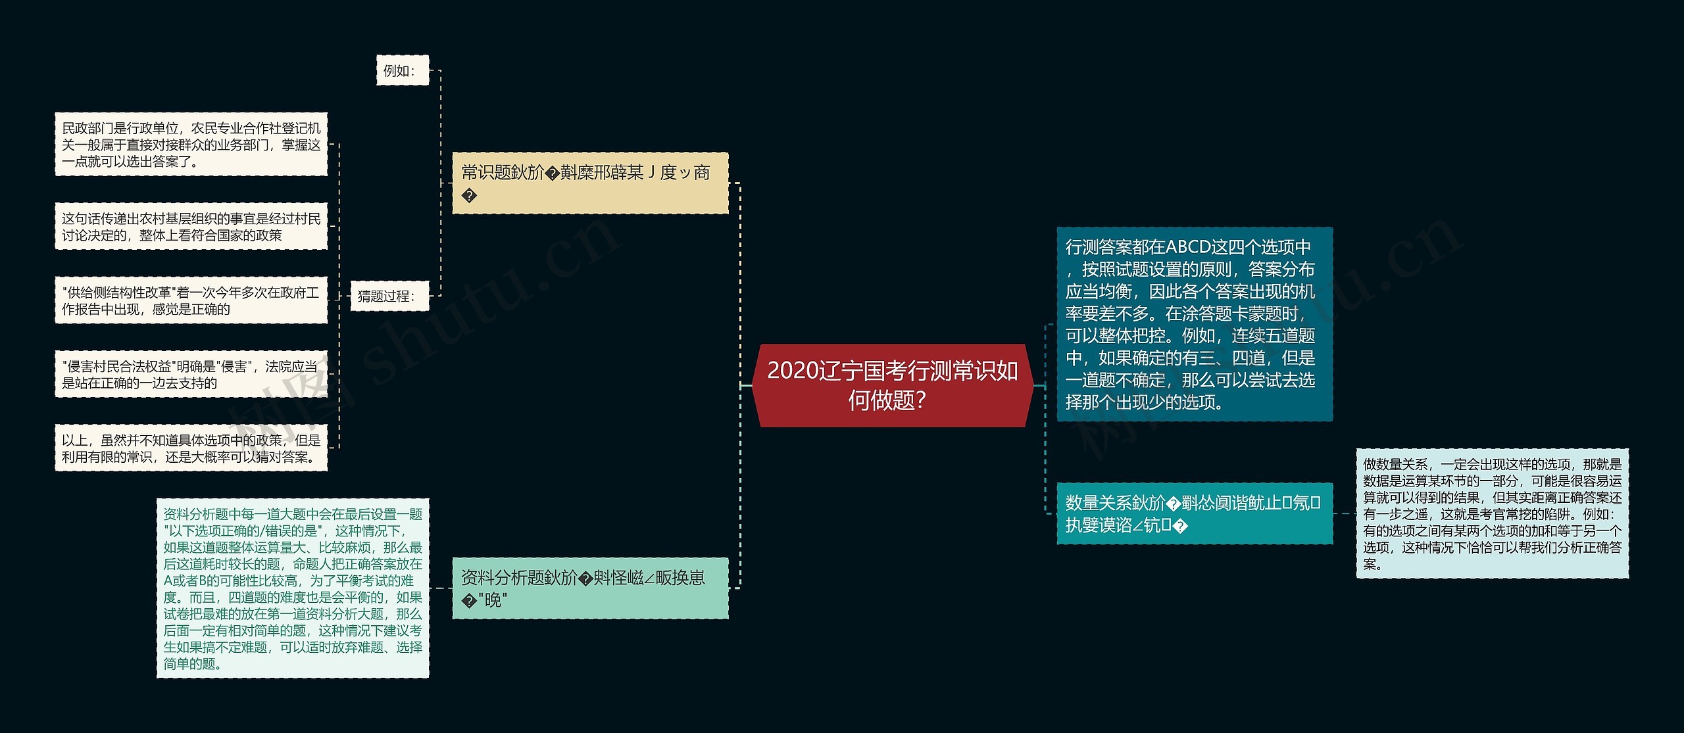Select the green '资料分析题' branch node
Screen dimensions: 1684x733
pos(590,588)
